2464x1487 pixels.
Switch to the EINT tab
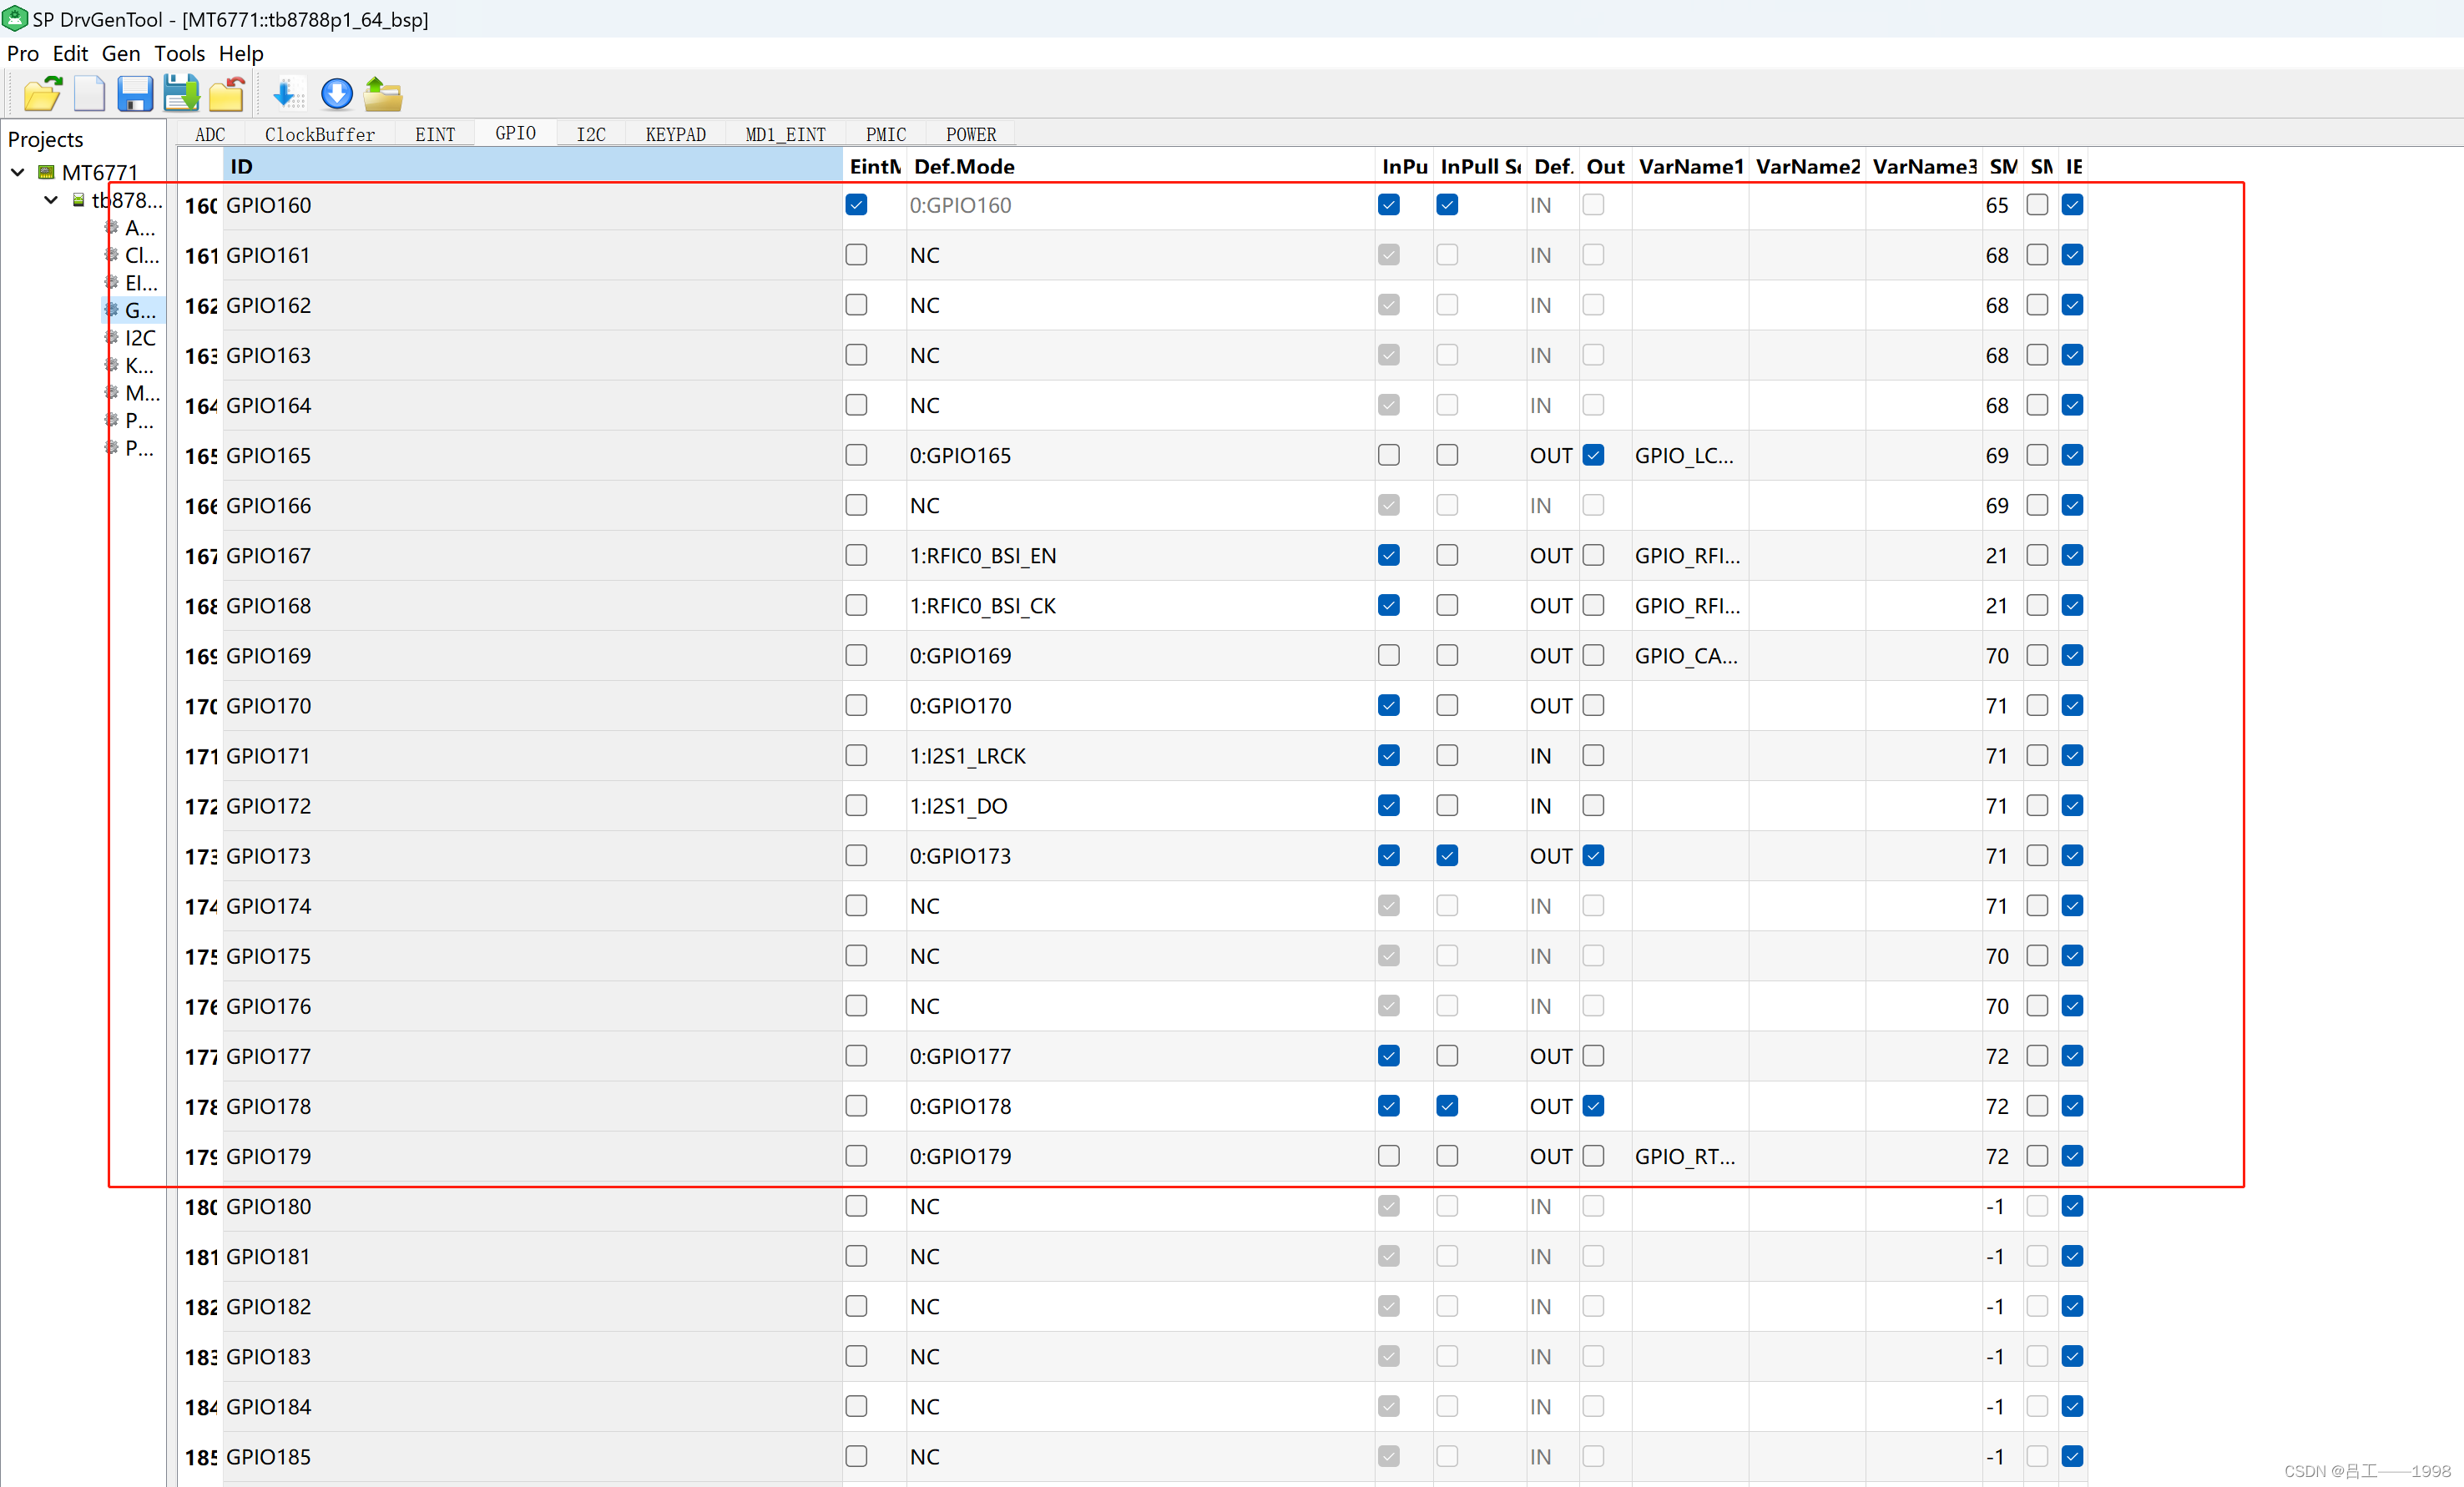pyautogui.click(x=435, y=134)
